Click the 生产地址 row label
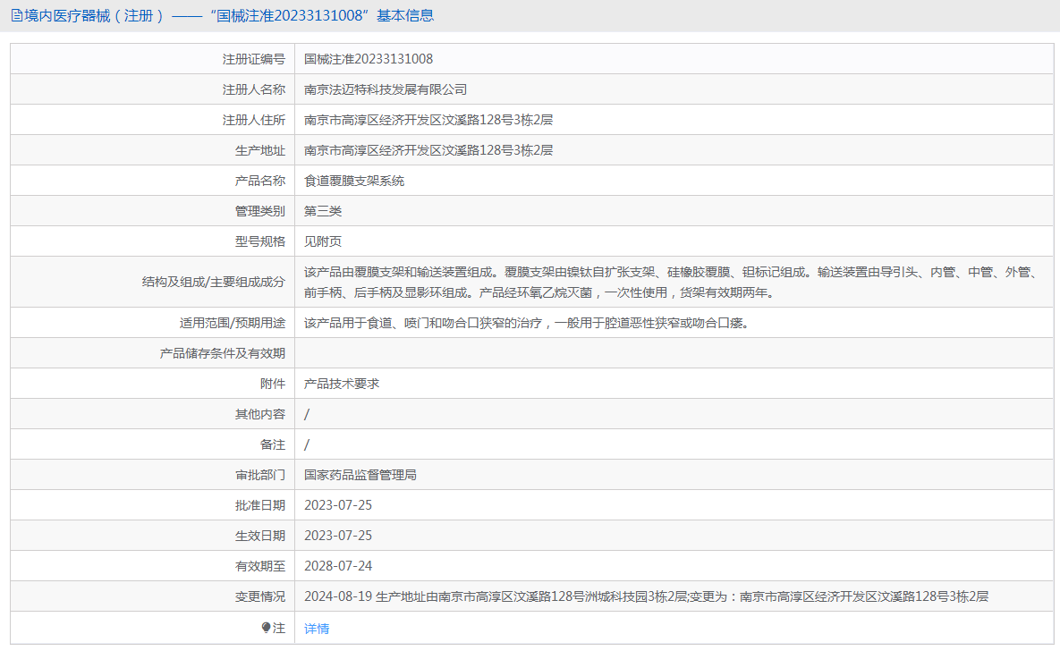 click(260, 150)
